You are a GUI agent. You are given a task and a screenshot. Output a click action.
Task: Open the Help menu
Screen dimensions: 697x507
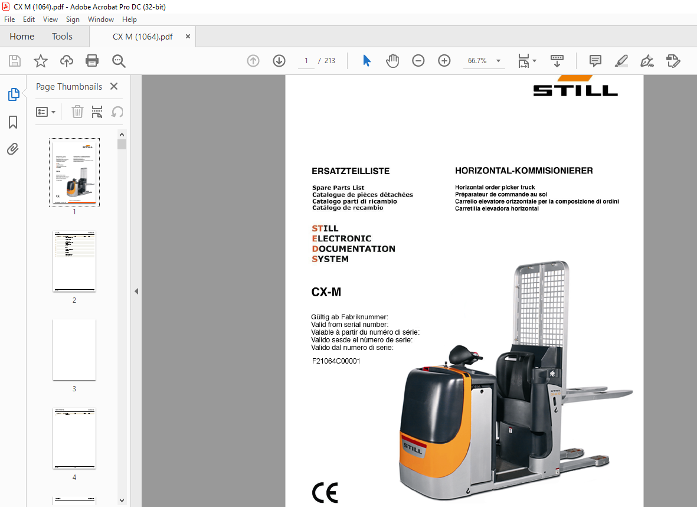(129, 19)
